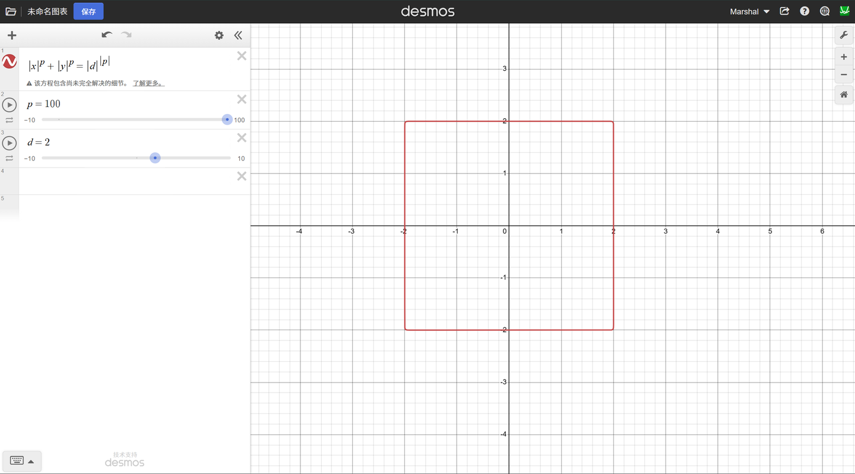Delete the equation expression in row 1
Image resolution: width=855 pixels, height=474 pixels.
[x=242, y=56]
